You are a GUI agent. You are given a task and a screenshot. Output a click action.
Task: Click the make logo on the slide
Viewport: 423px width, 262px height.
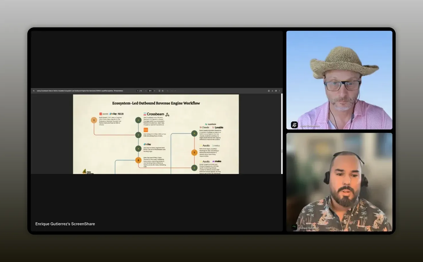point(217,161)
